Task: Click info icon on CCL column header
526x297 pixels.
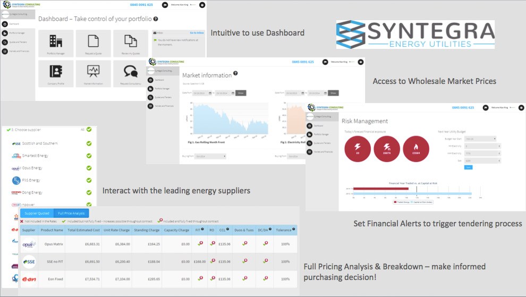Action: [x=228, y=229]
